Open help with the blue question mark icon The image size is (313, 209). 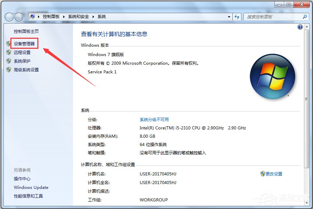click(x=300, y=27)
